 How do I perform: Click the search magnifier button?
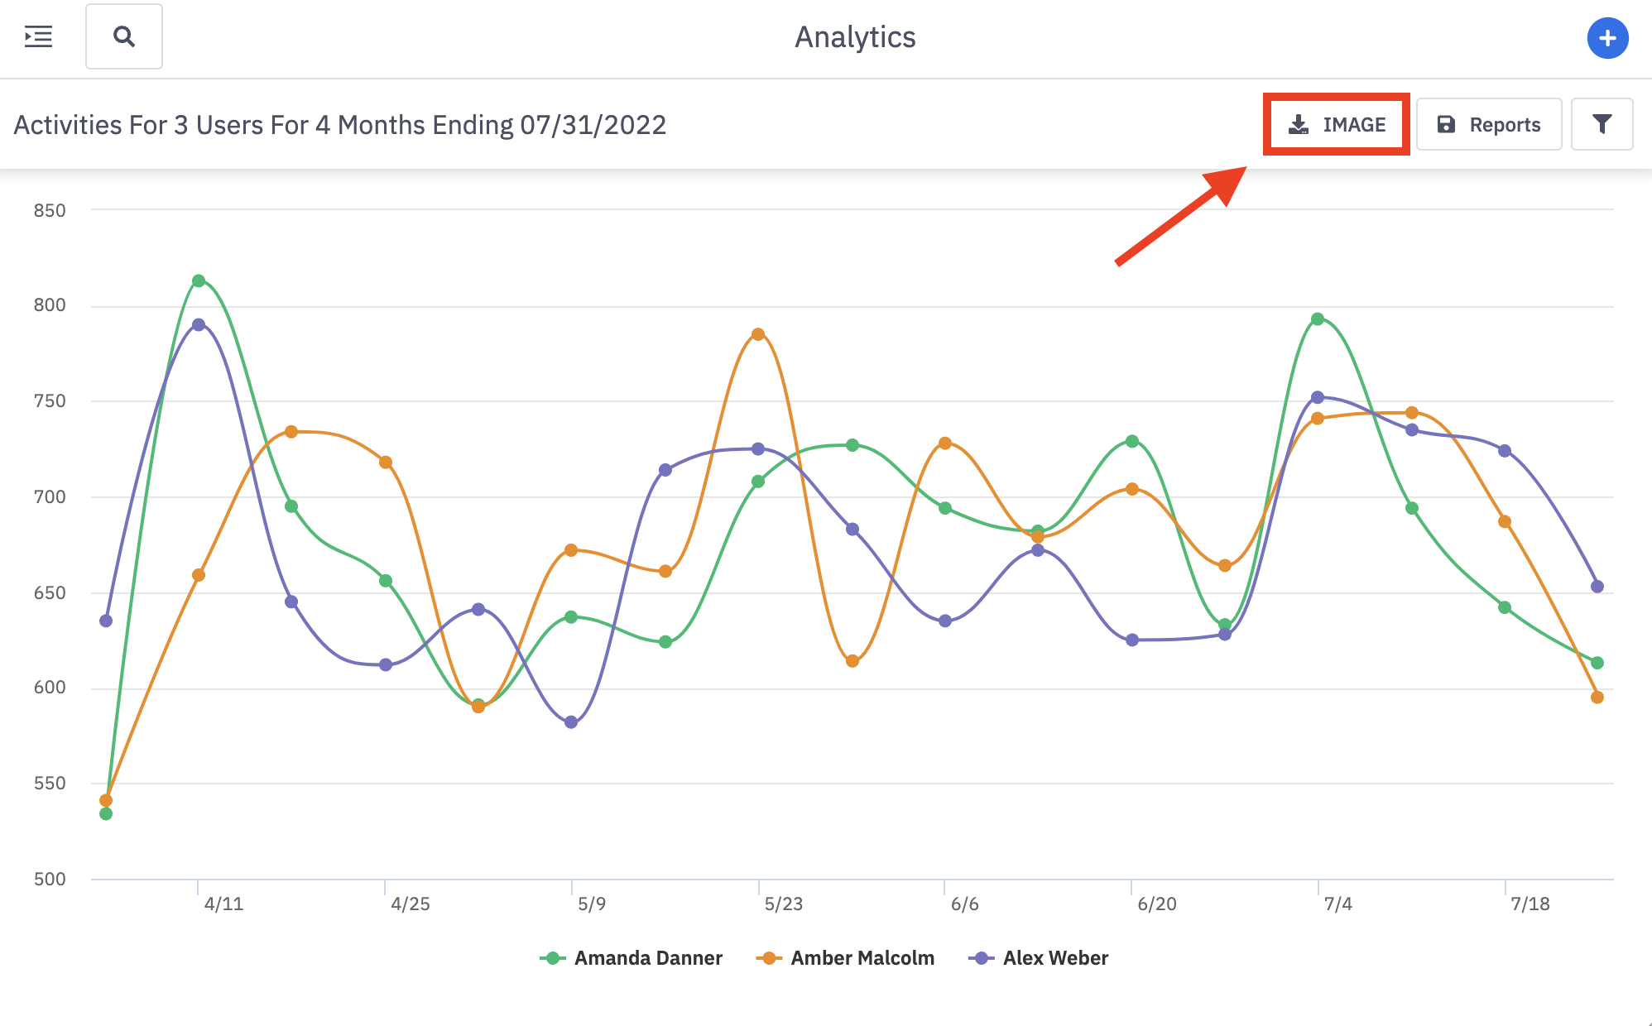pyautogui.click(x=124, y=36)
